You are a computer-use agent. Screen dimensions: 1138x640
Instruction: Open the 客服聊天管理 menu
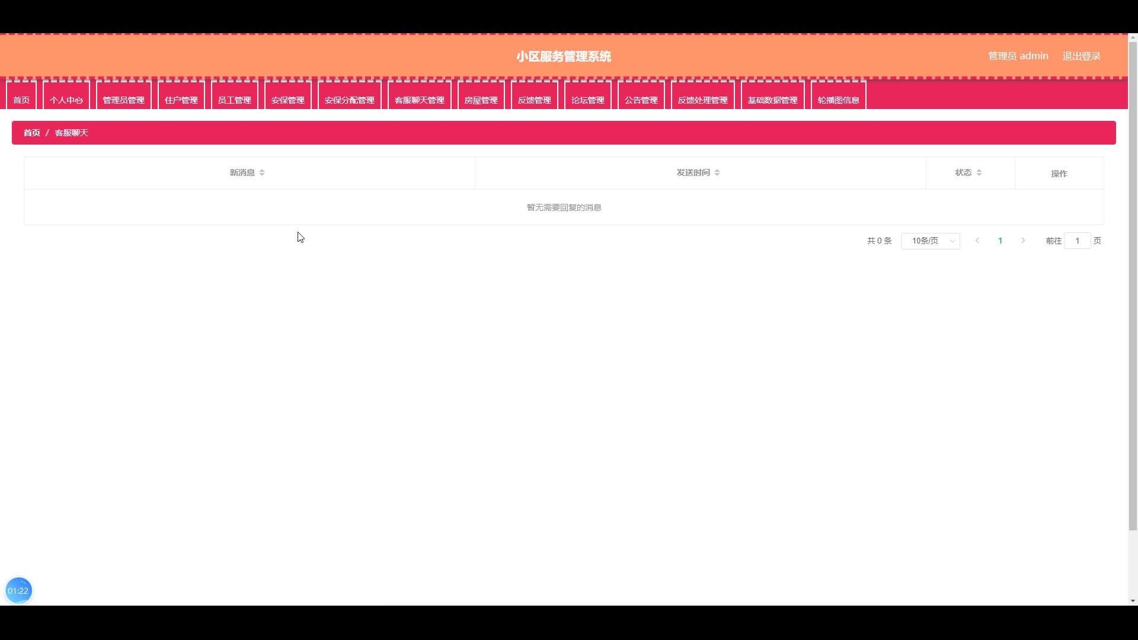point(419,100)
